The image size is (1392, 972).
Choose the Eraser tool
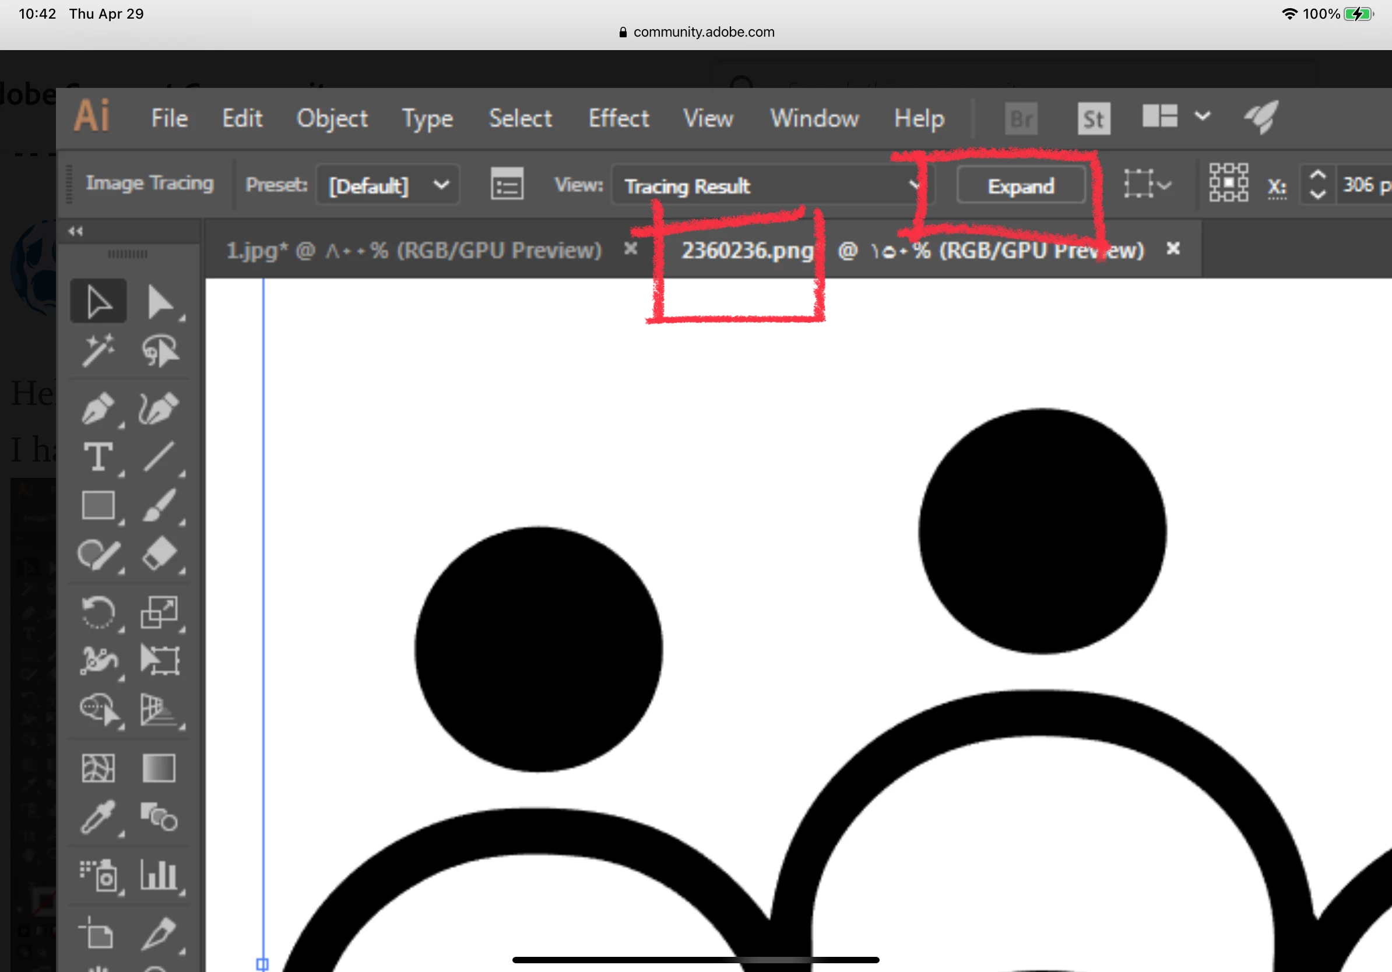(160, 554)
